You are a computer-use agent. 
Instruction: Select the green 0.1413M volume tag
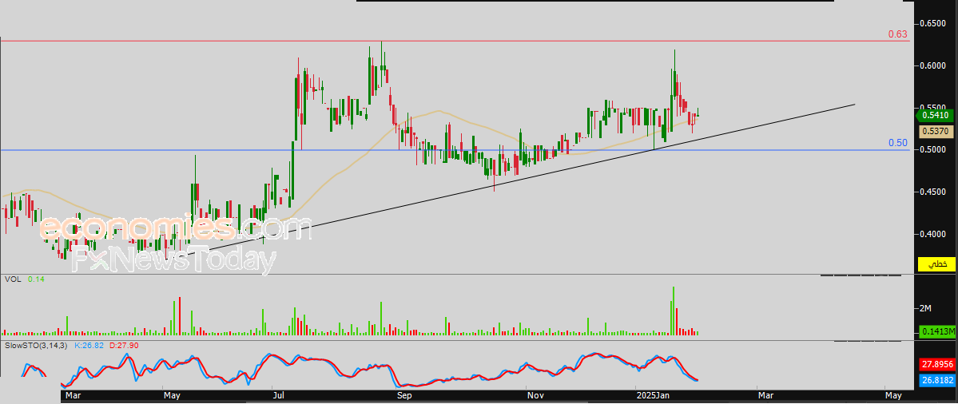936,332
